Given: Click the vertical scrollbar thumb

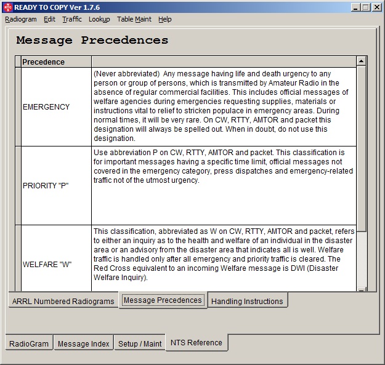Looking at the screenshot, I should 361,148.
